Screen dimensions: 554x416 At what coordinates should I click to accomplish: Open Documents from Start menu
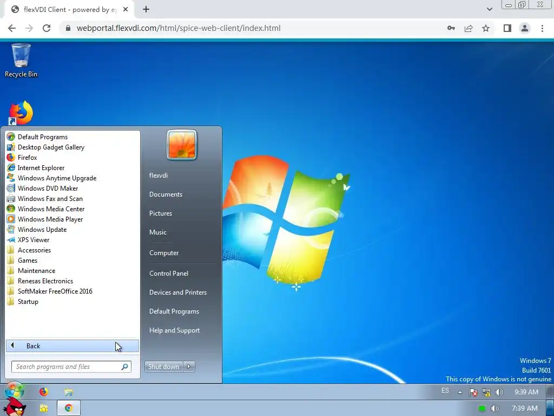(x=166, y=194)
